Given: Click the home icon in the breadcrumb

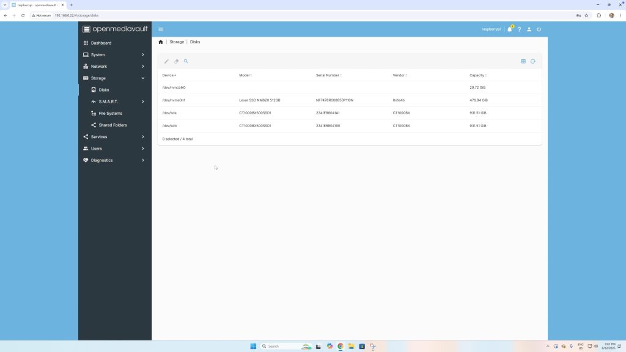Looking at the screenshot, I should [x=161, y=42].
